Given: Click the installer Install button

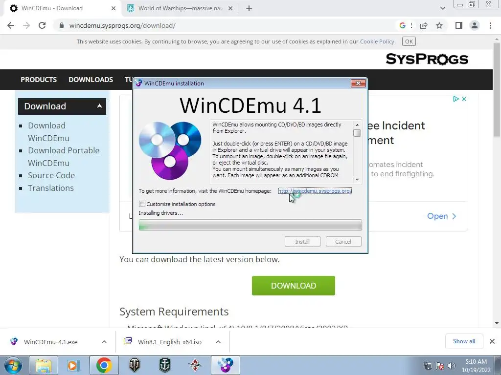Looking at the screenshot, I should (x=302, y=241).
